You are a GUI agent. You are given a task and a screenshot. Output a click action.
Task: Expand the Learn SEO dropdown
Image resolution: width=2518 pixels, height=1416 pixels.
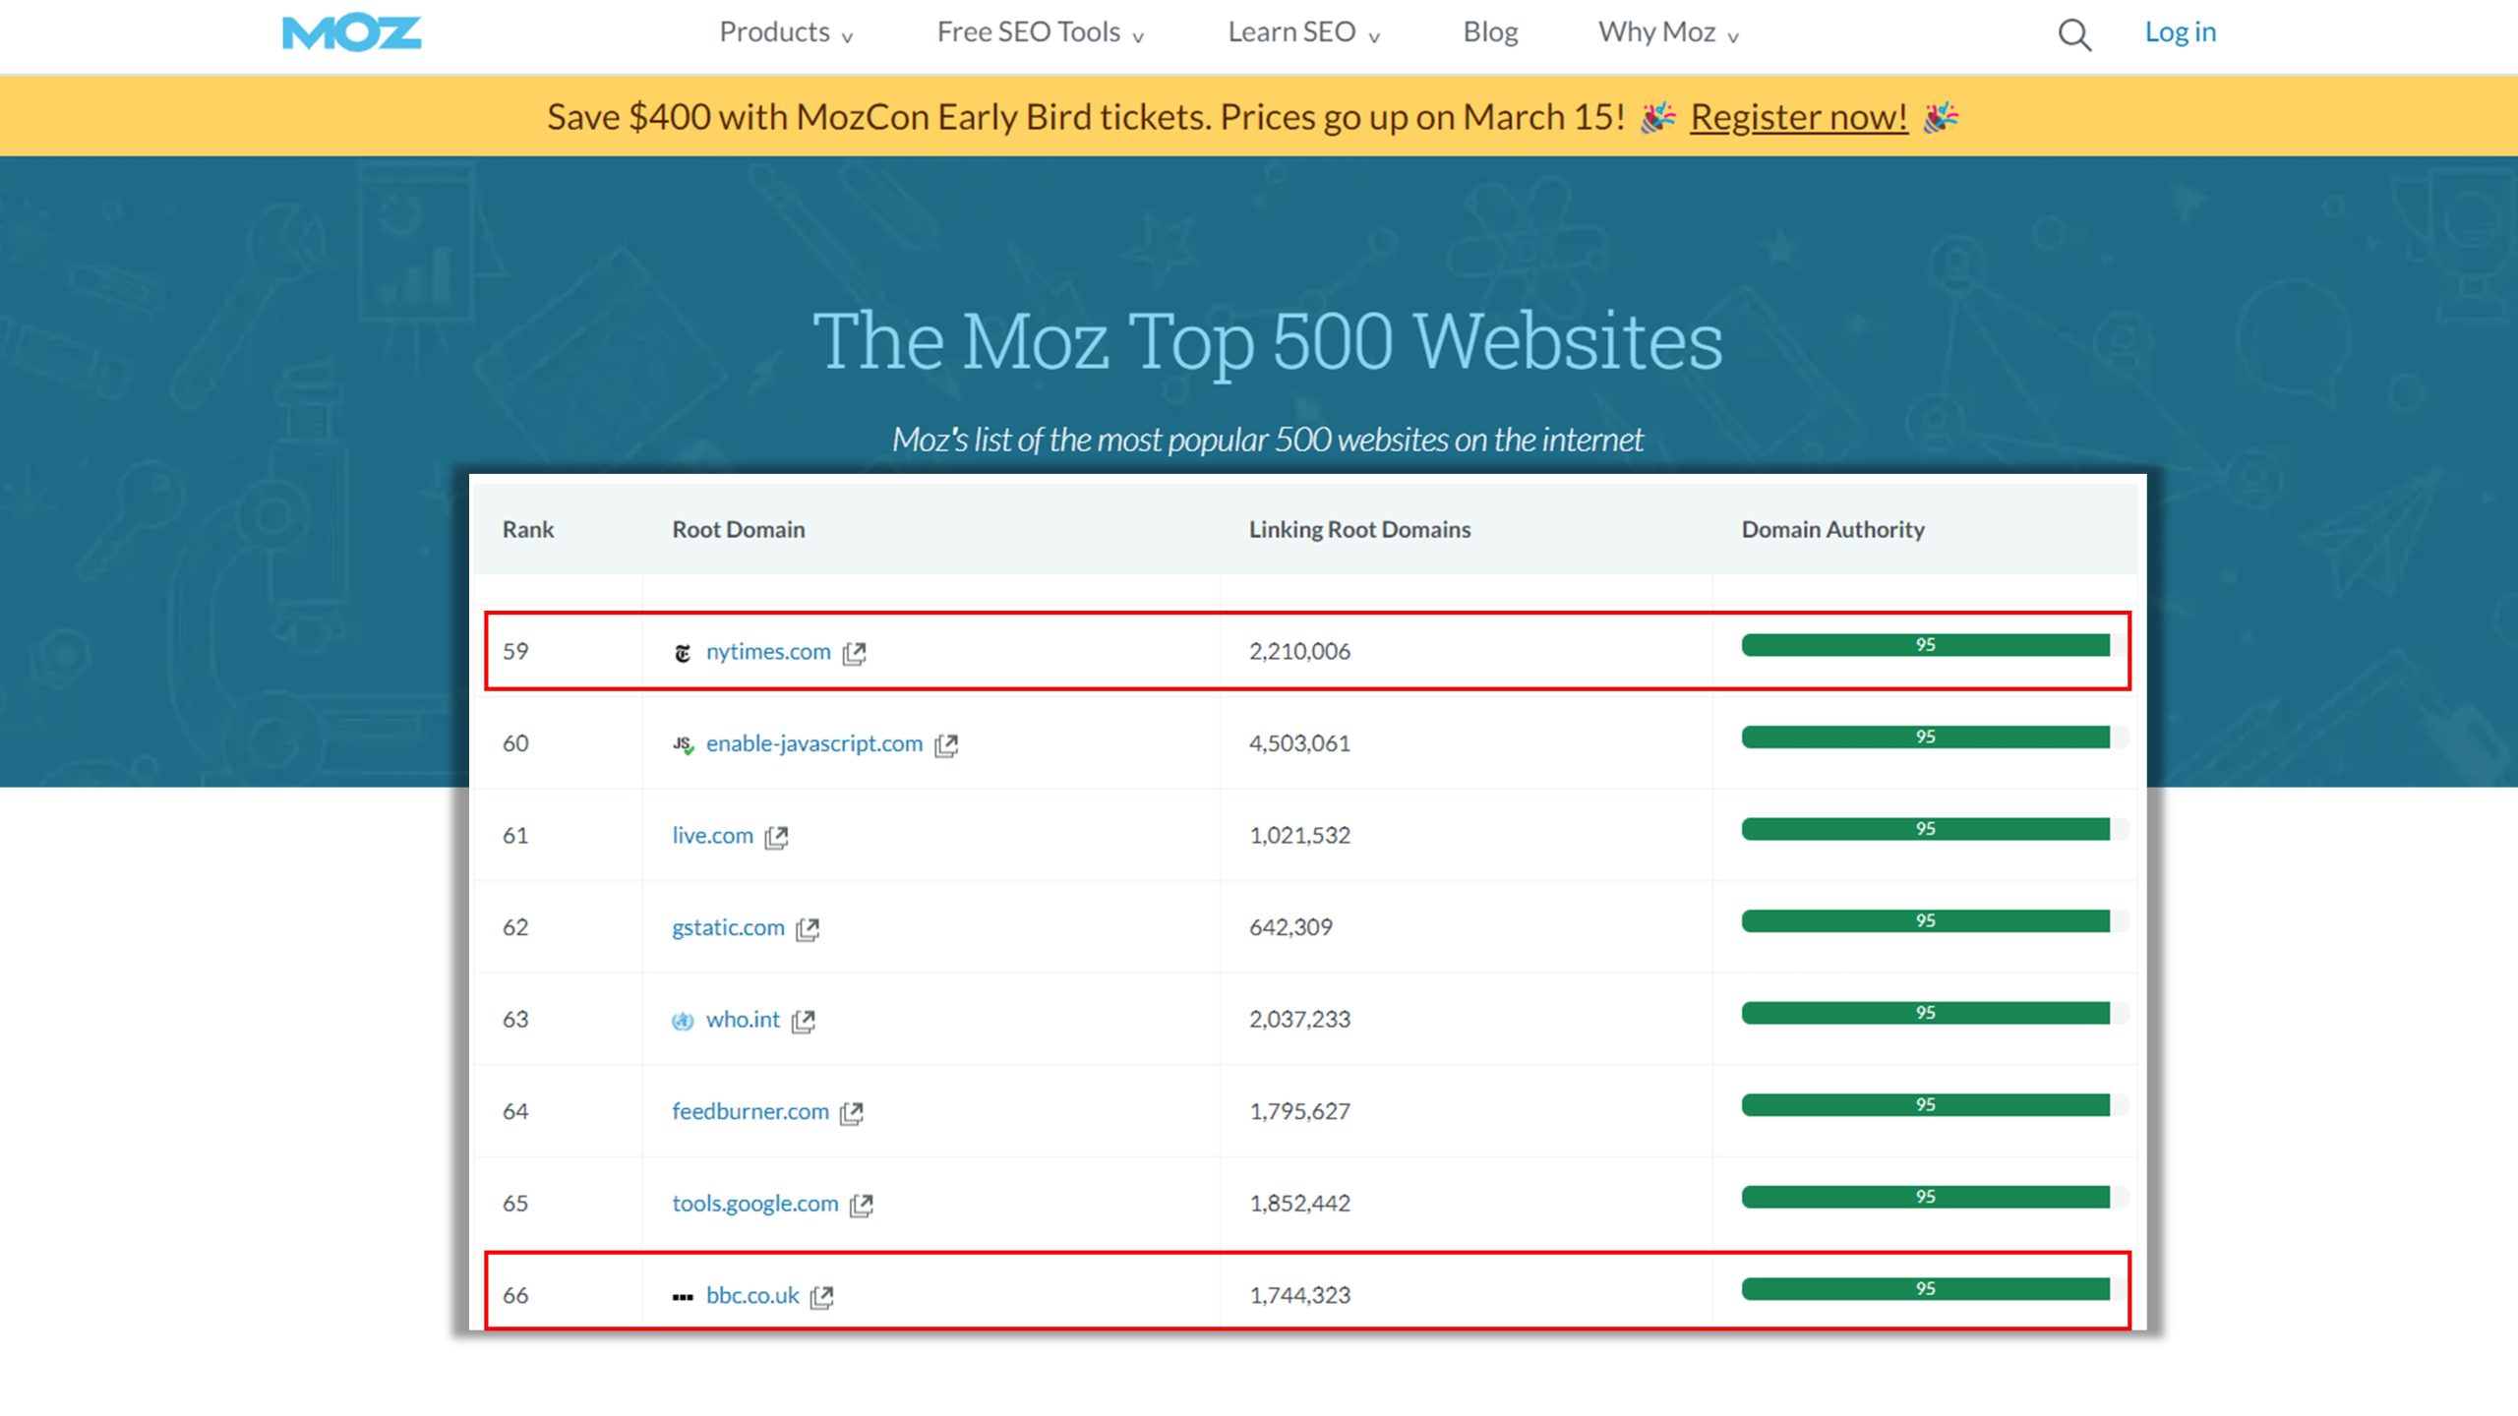[1304, 32]
